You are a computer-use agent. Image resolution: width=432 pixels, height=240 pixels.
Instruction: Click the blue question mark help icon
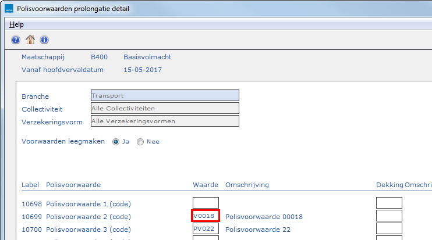16,40
